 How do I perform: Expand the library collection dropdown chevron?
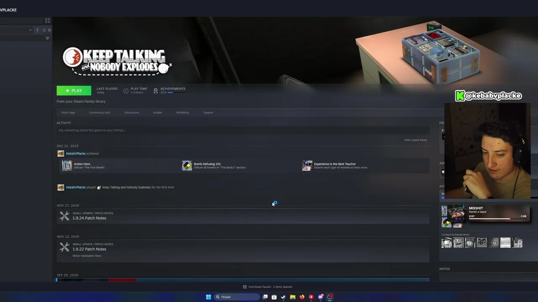click(30, 30)
